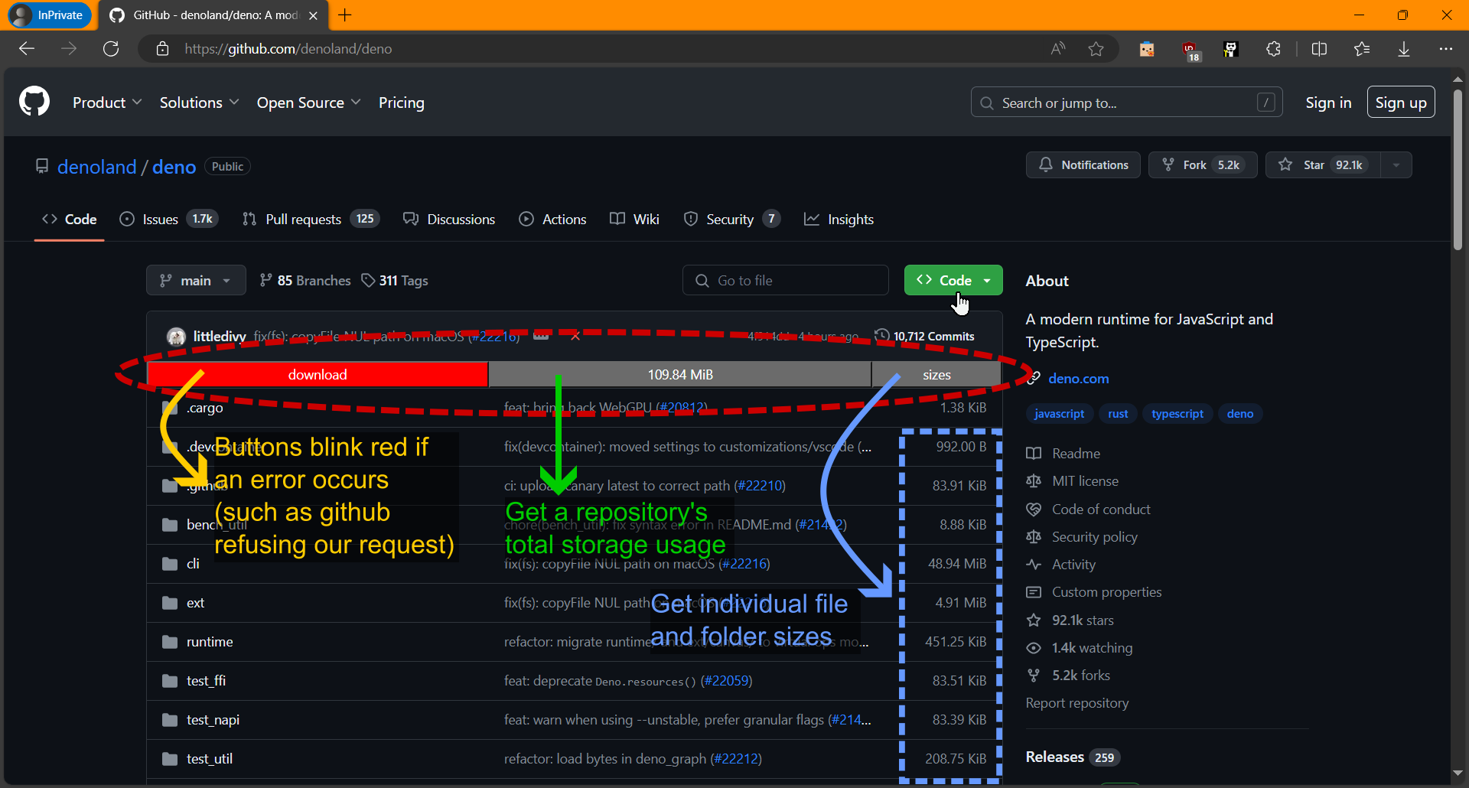Open the Pricing page
Image resolution: width=1469 pixels, height=788 pixels.
click(401, 103)
